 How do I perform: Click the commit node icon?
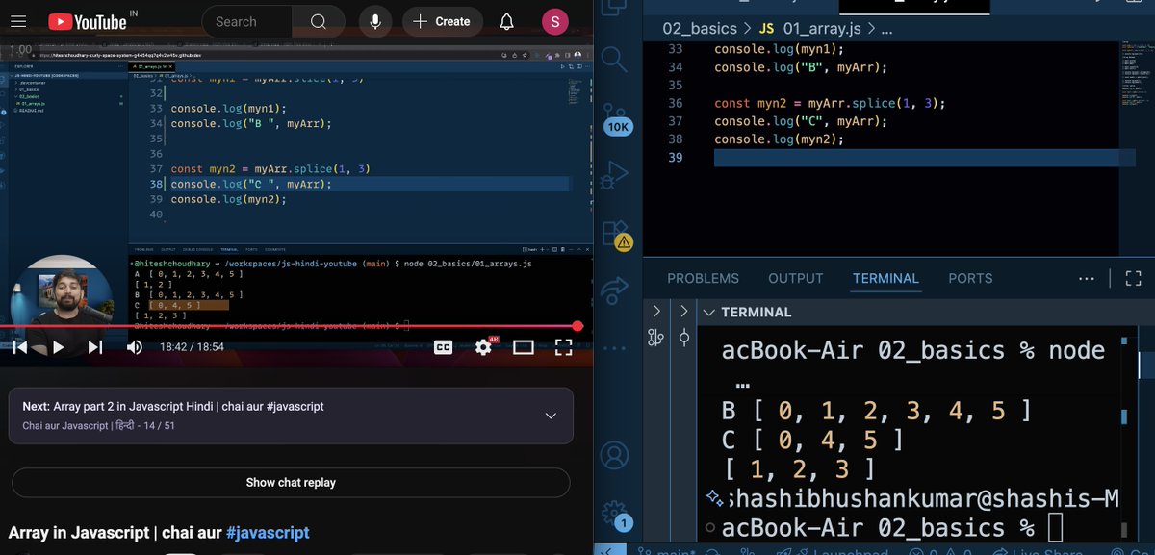(684, 338)
